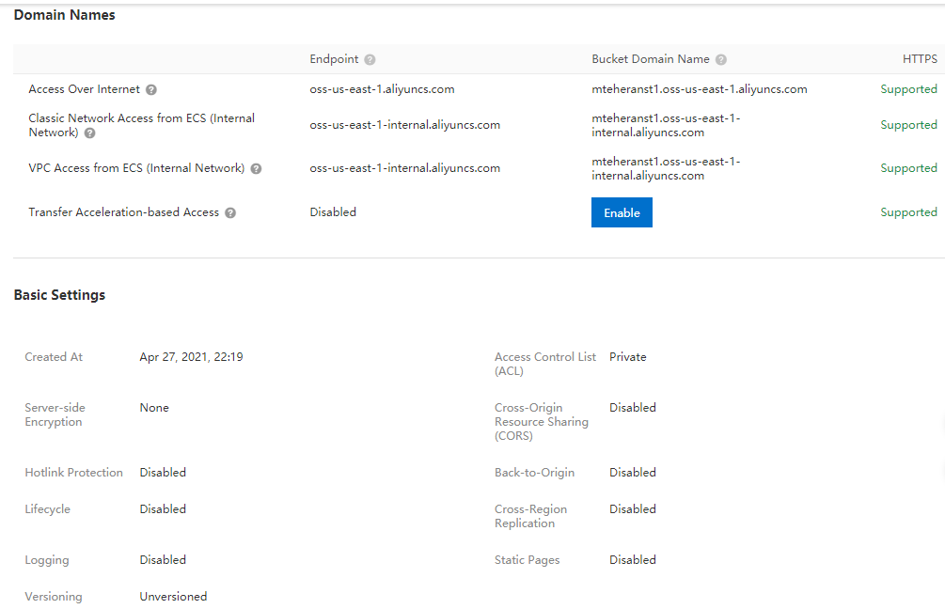Click the Versioning status Unversioned
This screenshot has height=609, width=945.
click(x=173, y=597)
